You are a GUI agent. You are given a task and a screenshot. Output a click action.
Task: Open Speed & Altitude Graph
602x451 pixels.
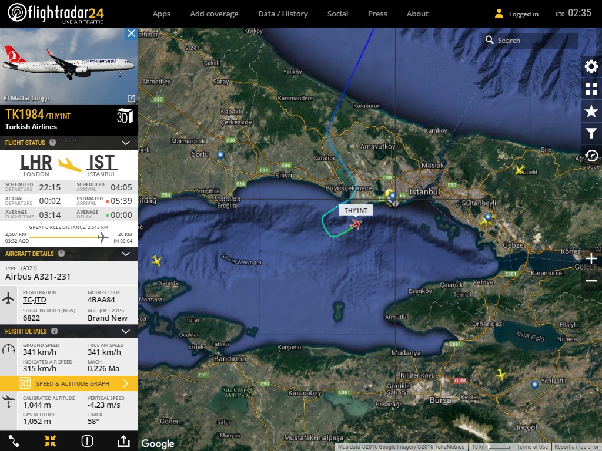[69, 383]
